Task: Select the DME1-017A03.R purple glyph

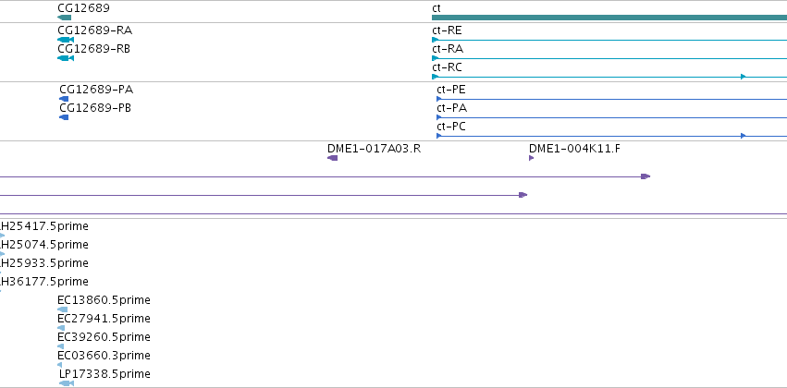Action: tap(332, 158)
